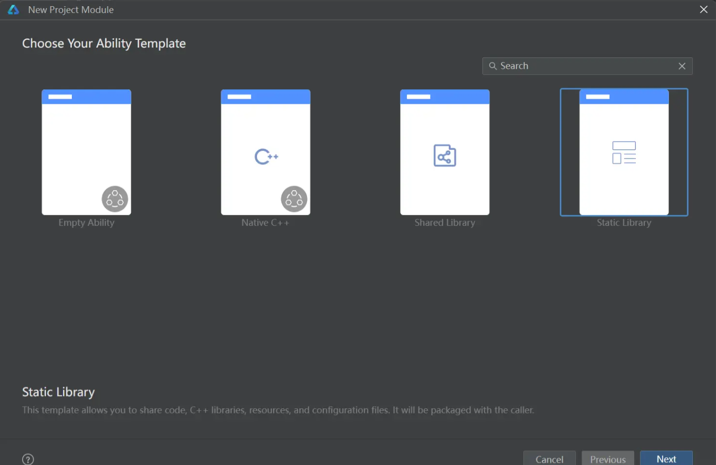Image resolution: width=716 pixels, height=465 pixels.
Task: Click the layout list icon in Static Library card
Action: point(624,153)
